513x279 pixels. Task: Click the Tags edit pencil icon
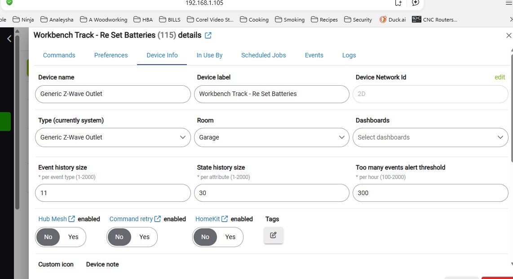pyautogui.click(x=274, y=235)
